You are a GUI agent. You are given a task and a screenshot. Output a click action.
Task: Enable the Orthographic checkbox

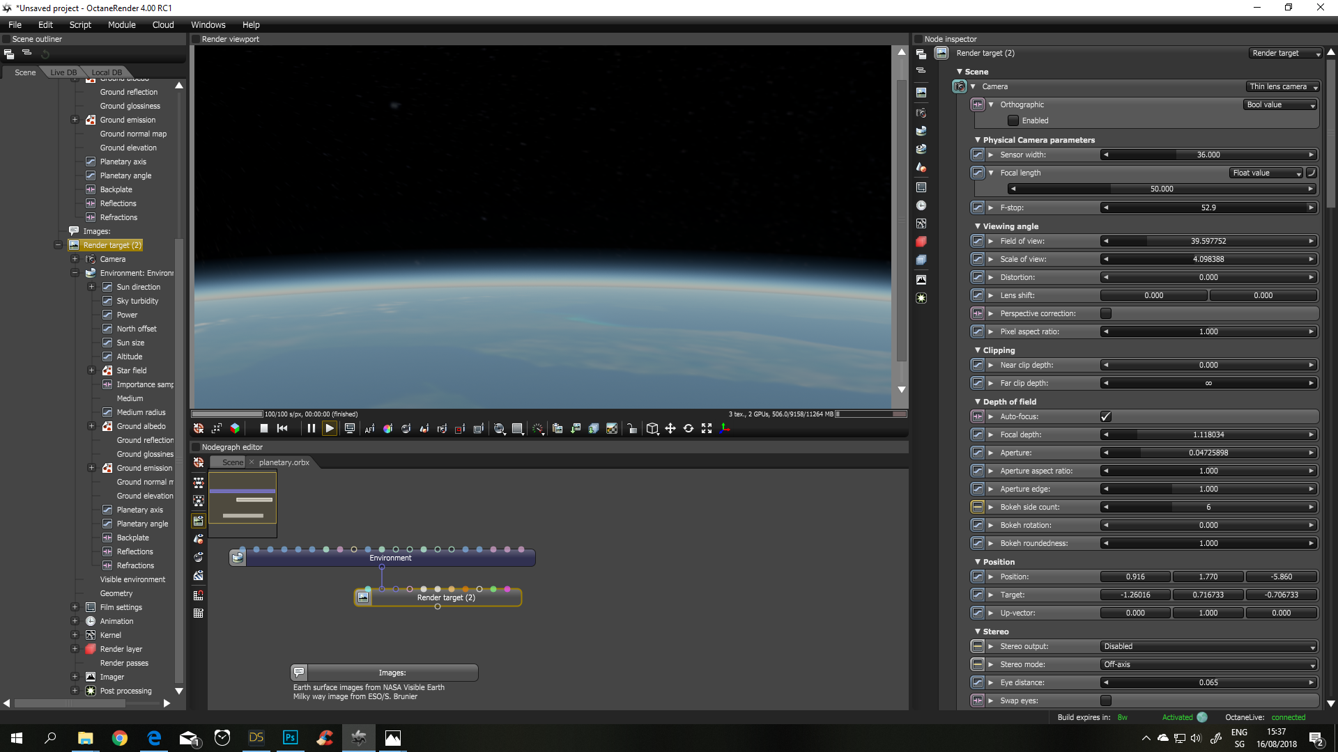pos(1013,120)
